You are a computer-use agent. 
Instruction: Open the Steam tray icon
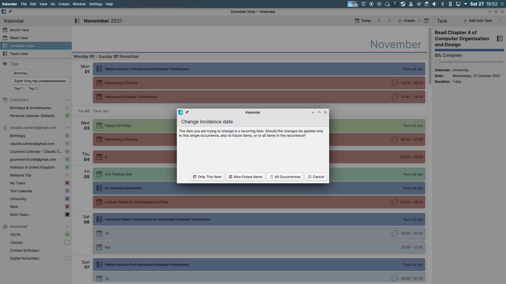(403, 4)
